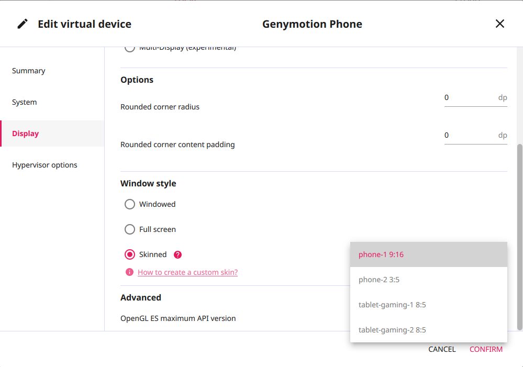Open the Summary section
523x367 pixels.
point(29,71)
